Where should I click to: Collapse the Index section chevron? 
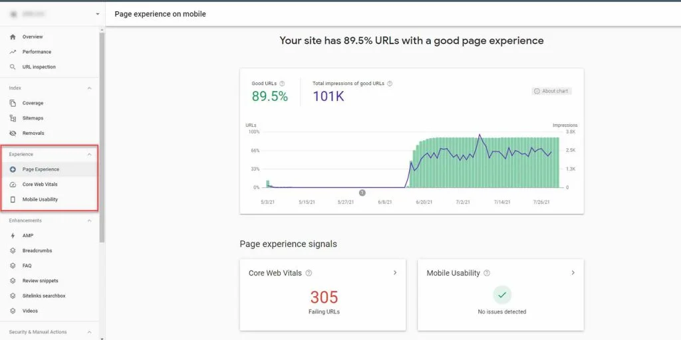click(x=90, y=88)
